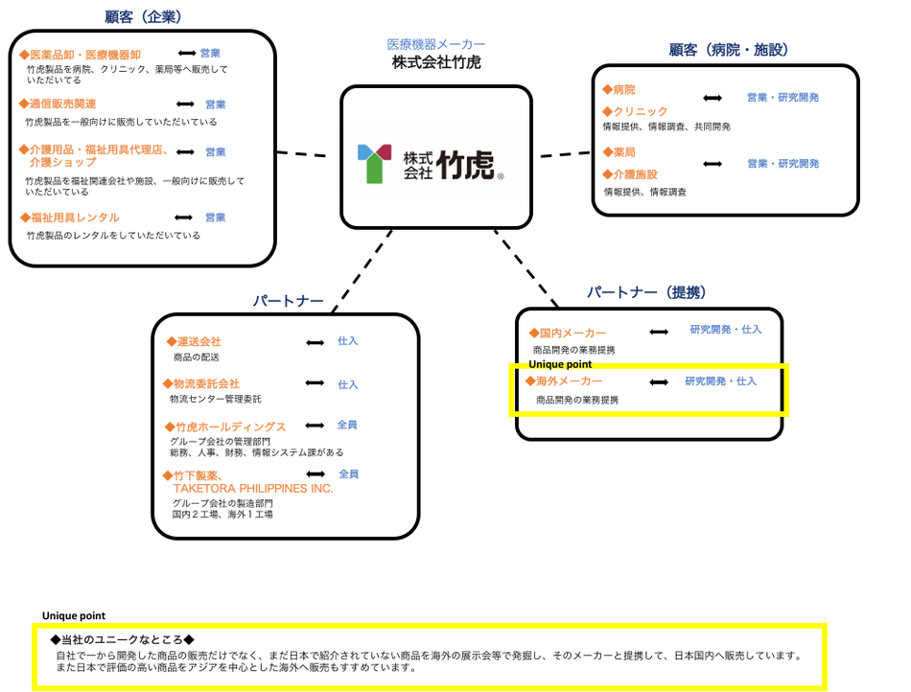Select the text ◆薬局
Viewport: 911px width, 692px height.
pos(619,152)
